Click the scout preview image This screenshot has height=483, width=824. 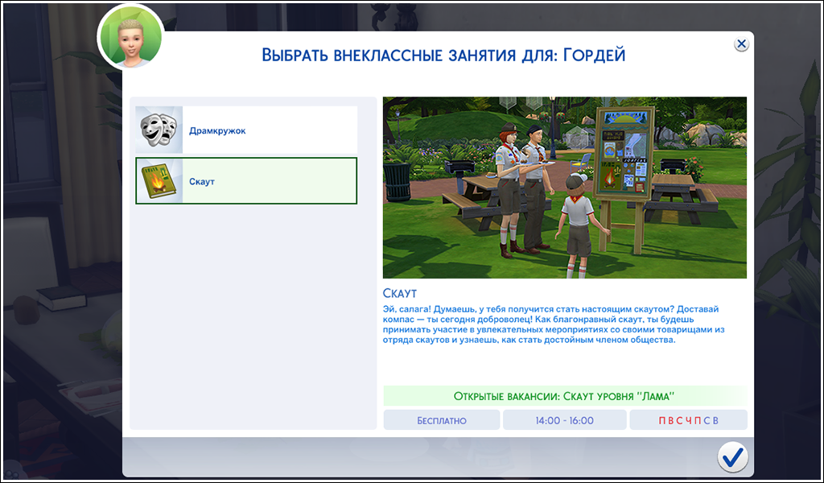point(564,187)
